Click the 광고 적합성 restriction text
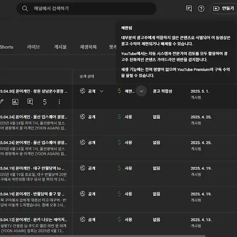This screenshot has width=237, height=237. click(x=163, y=91)
